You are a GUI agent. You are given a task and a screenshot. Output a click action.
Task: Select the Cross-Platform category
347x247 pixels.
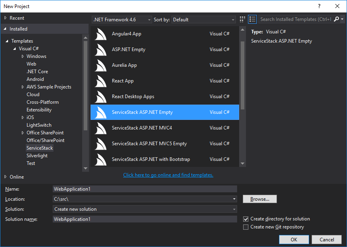(43, 102)
